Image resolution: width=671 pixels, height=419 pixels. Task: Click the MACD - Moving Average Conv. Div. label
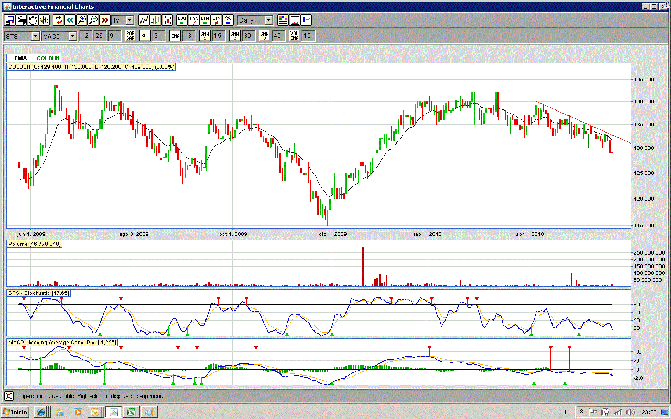pos(63,343)
